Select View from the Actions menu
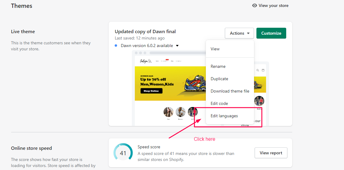Viewport: 344px width, 170px height. [215, 49]
